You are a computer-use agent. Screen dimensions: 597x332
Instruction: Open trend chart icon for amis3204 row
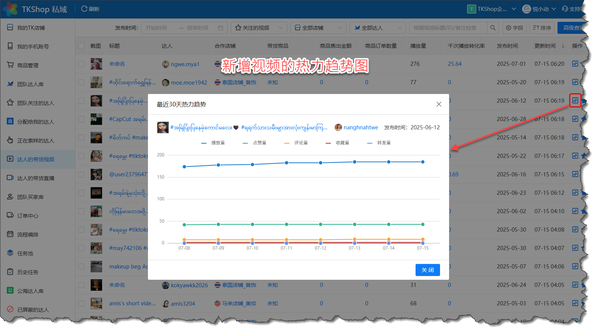click(575, 303)
